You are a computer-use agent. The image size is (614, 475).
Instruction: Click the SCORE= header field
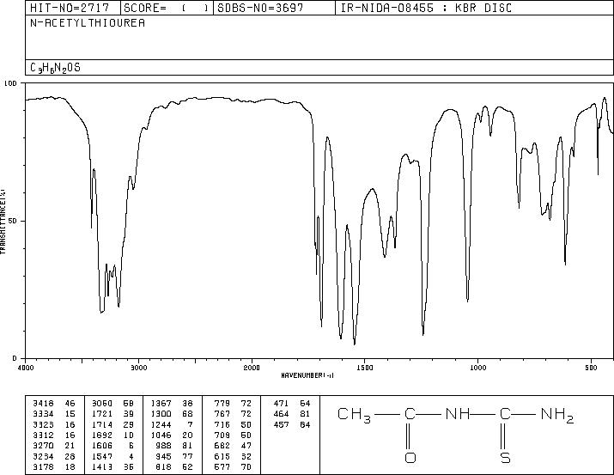tap(167, 8)
